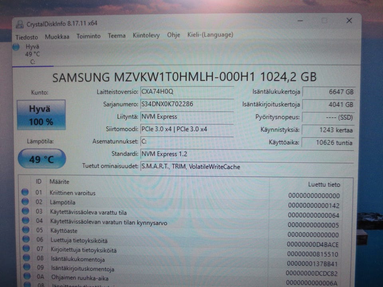Click status dot for 08 Isäntälukukomentoja
Viewport: 383px width, 287px height.
(27, 258)
